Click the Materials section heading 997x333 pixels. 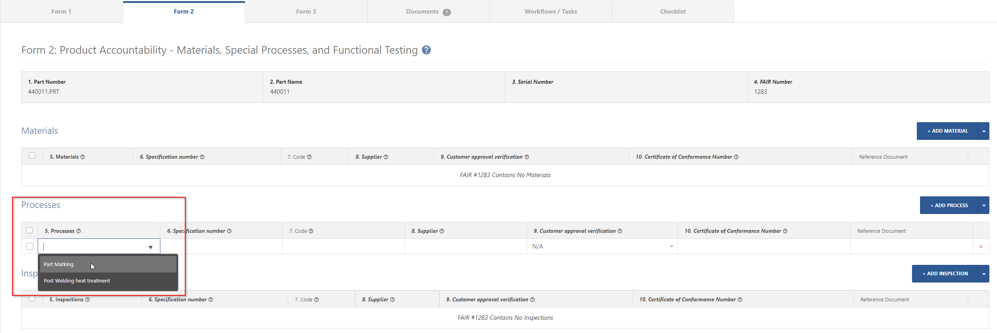point(40,131)
